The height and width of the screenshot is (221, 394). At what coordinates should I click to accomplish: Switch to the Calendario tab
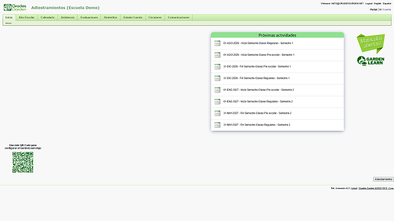[x=47, y=17]
